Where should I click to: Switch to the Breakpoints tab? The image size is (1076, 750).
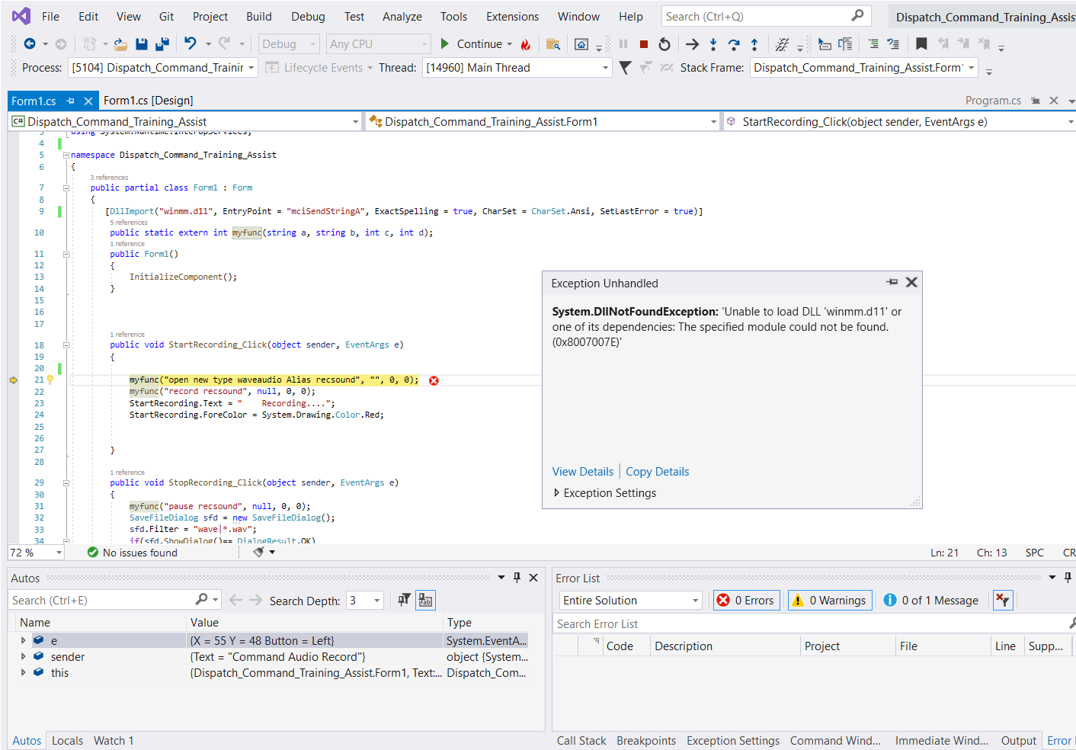pos(646,741)
